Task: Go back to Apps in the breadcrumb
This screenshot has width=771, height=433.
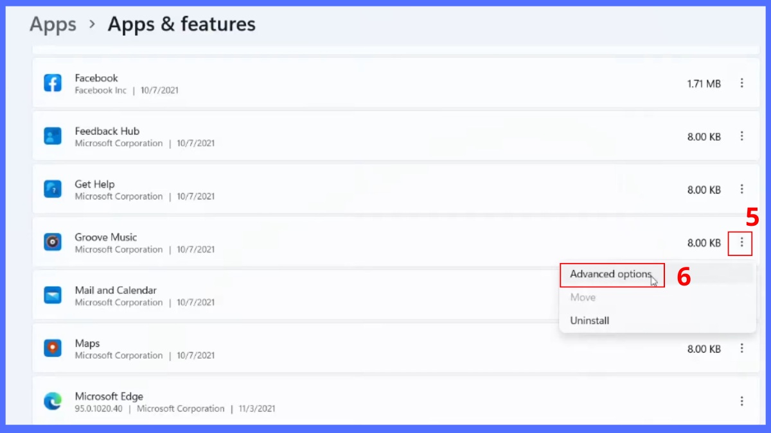Action: click(x=53, y=24)
